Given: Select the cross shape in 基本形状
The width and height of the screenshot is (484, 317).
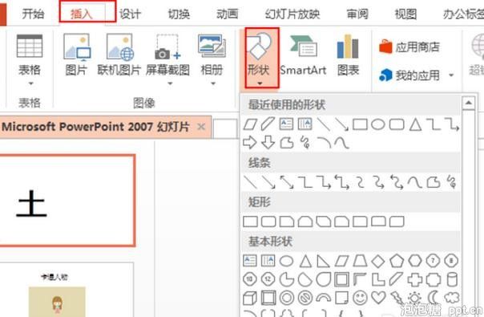Looking at the screenshot, I should [x=415, y=280].
